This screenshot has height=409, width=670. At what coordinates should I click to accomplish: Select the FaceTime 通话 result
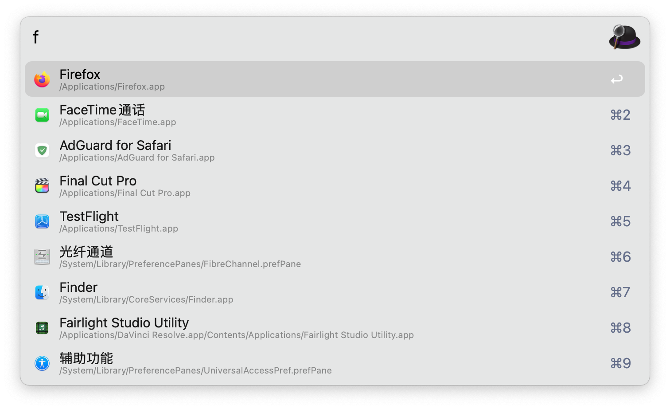(x=102, y=110)
